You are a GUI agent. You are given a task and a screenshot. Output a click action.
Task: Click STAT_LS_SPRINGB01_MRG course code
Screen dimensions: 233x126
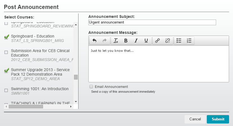click(37, 41)
